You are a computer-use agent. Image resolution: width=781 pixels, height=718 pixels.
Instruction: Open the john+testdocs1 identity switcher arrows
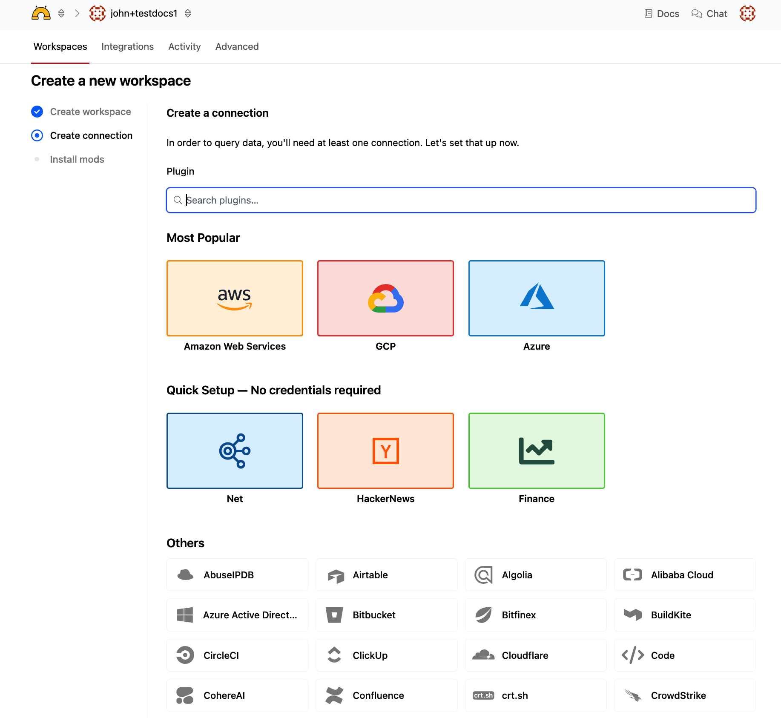pos(188,14)
